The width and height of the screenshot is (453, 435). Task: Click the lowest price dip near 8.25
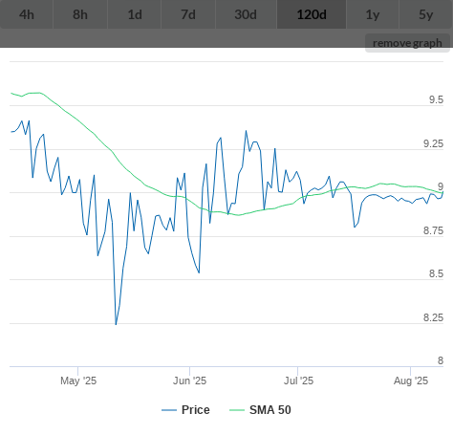point(116,324)
